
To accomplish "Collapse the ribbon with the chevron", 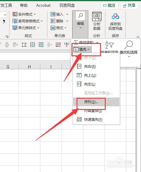I will [x=138, y=37].
